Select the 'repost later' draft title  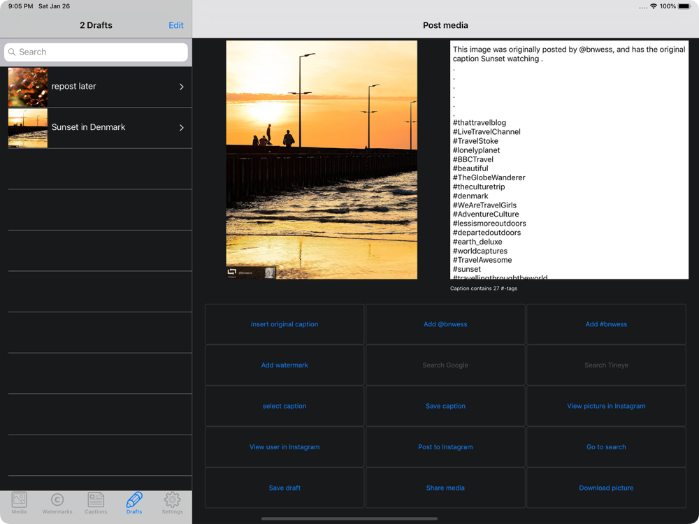pyautogui.click(x=73, y=87)
